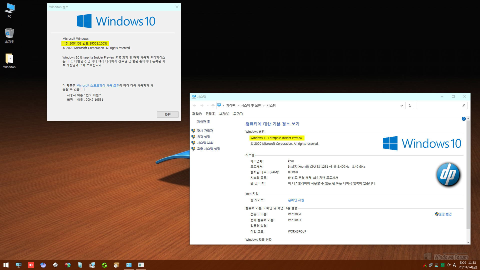Screen dimensions: 480x270
Task: Click the pen input tray icon
Action: (x=448, y=265)
